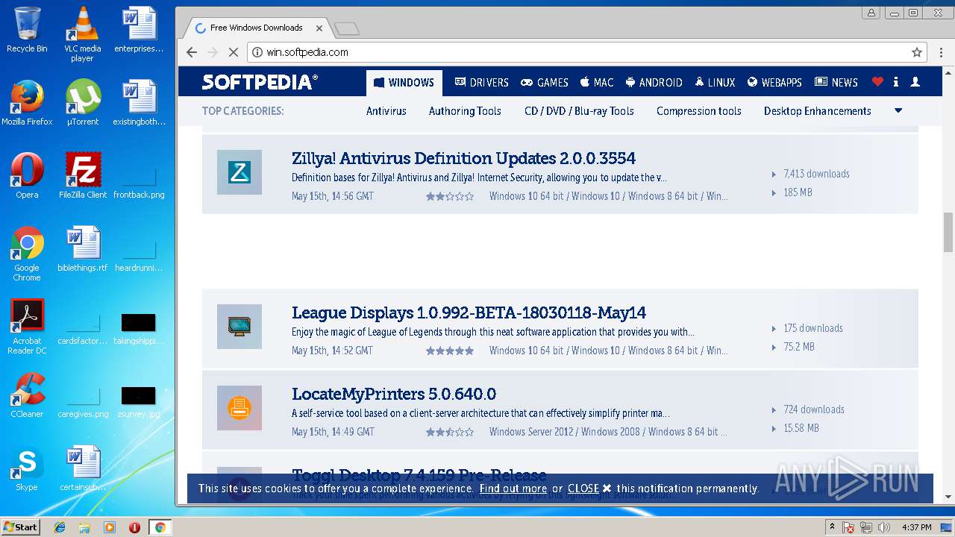
Task: Select the Free Windows Downloads tab
Action: (x=256, y=28)
